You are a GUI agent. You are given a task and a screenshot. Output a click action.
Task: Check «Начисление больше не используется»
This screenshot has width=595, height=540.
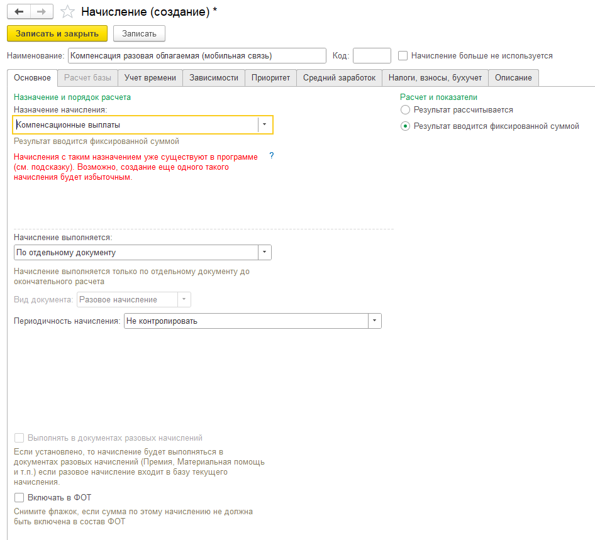(403, 56)
